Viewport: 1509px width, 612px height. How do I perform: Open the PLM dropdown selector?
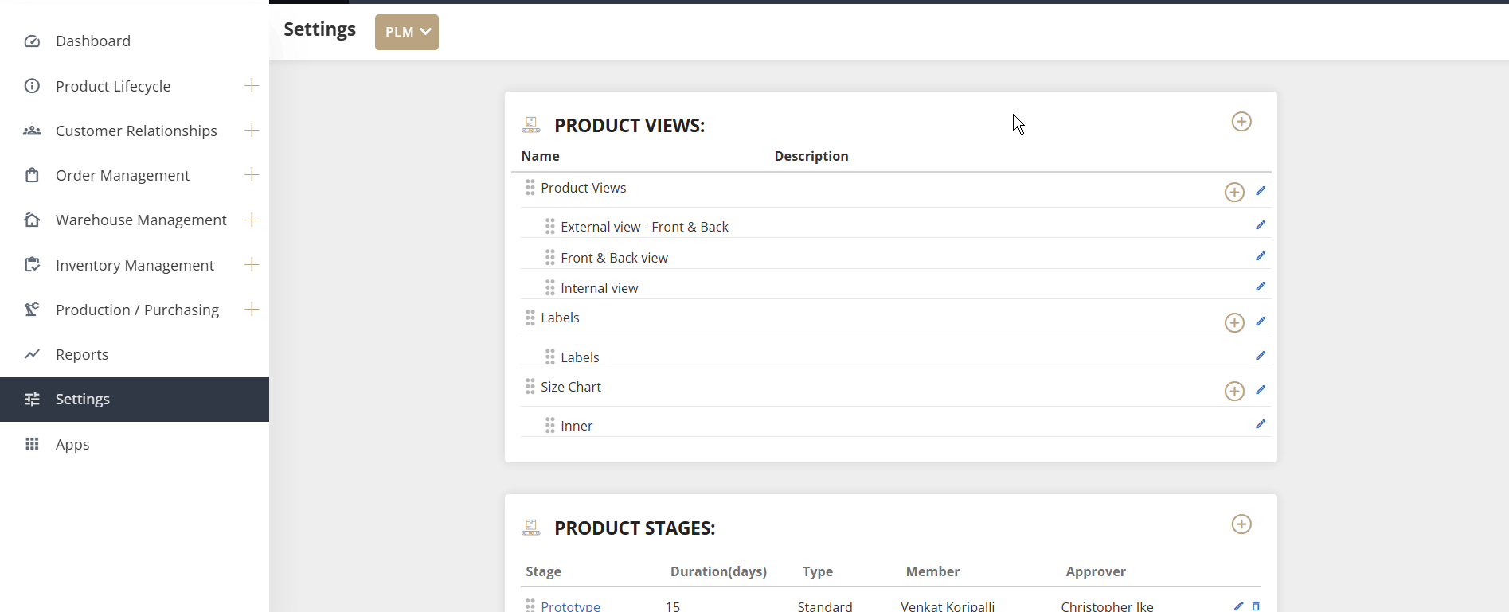pyautogui.click(x=406, y=32)
